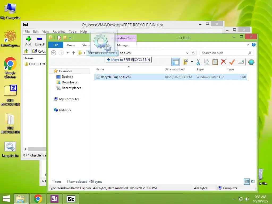The width and height of the screenshot is (272, 204).
Task: Select Network in the navigation pane
Action: pyautogui.click(x=65, y=110)
